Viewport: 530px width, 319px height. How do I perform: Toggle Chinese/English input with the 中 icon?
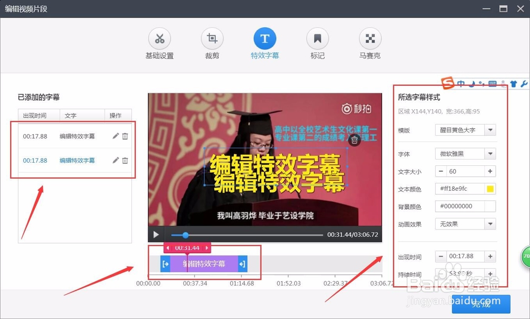pos(461,84)
